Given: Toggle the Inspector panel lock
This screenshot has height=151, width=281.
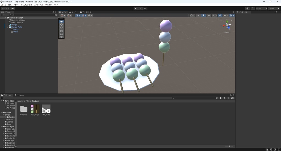Looking at the screenshot, I should coord(276,12).
